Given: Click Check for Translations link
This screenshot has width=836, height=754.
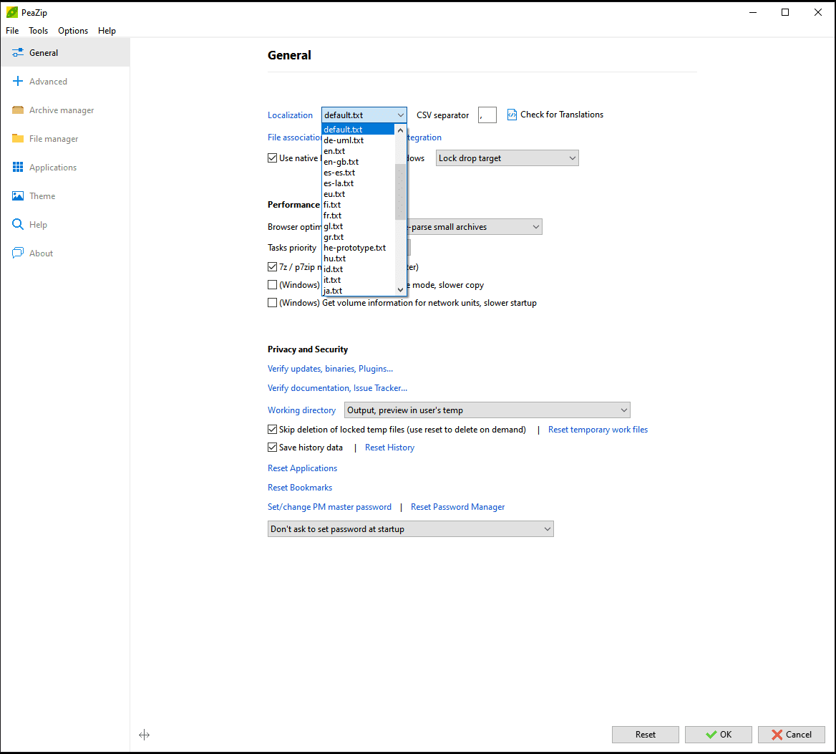Looking at the screenshot, I should (x=561, y=115).
